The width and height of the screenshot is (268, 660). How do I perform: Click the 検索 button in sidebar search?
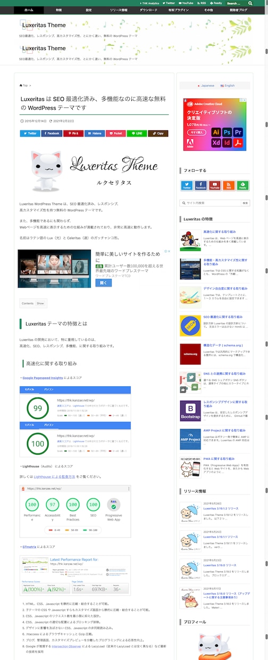click(x=245, y=203)
